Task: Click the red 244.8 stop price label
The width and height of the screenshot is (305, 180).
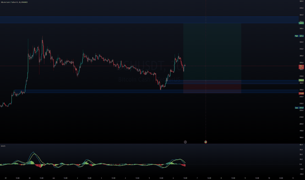Action: pos(301,93)
